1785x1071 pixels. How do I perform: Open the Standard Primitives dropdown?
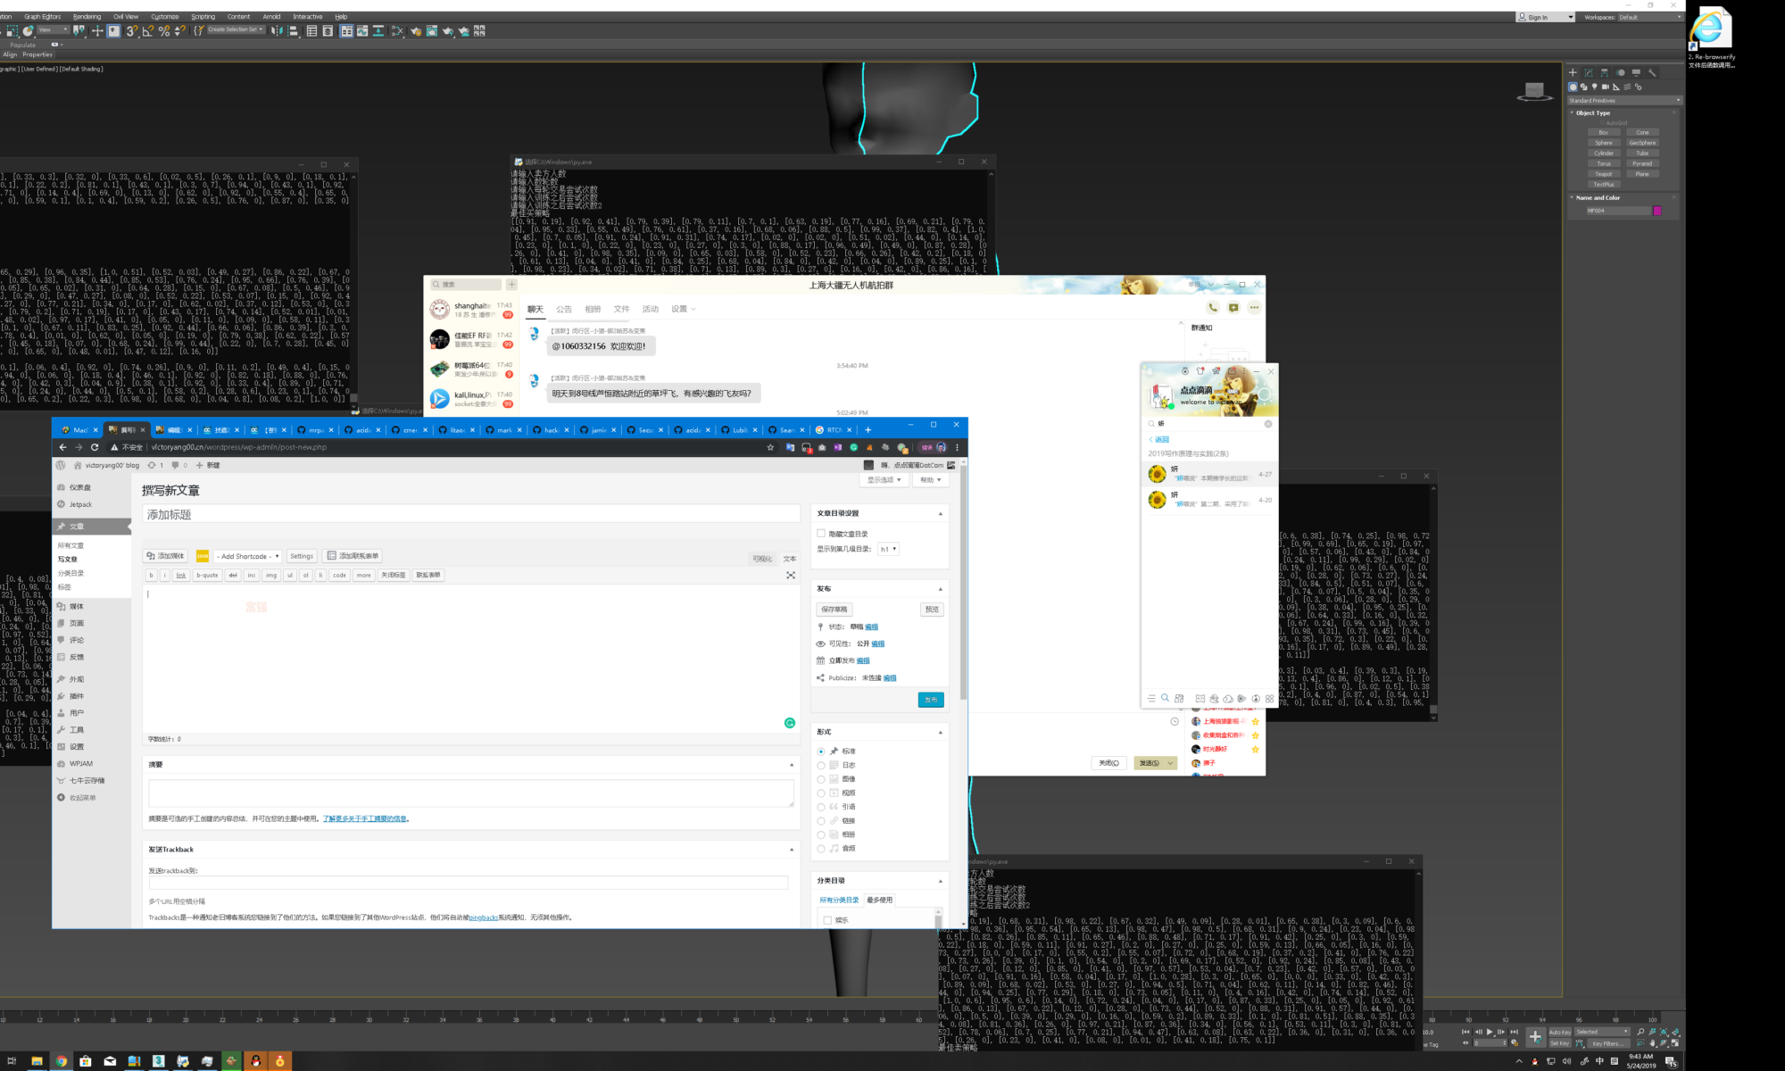pyautogui.click(x=1624, y=100)
